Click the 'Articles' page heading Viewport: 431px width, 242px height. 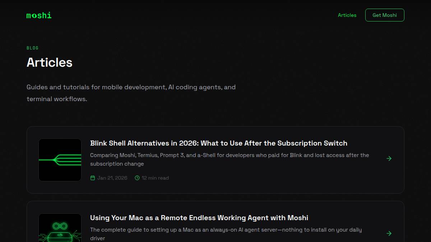click(x=50, y=62)
